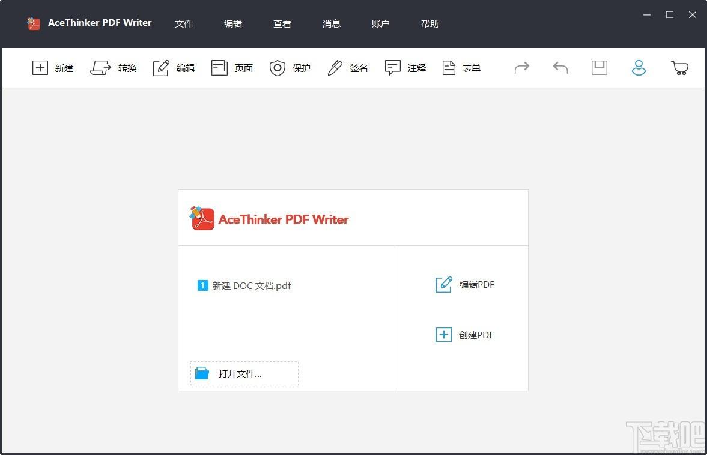Open the Comment (注释) tool
Viewport: 707px width, 455px height.
coord(393,68)
